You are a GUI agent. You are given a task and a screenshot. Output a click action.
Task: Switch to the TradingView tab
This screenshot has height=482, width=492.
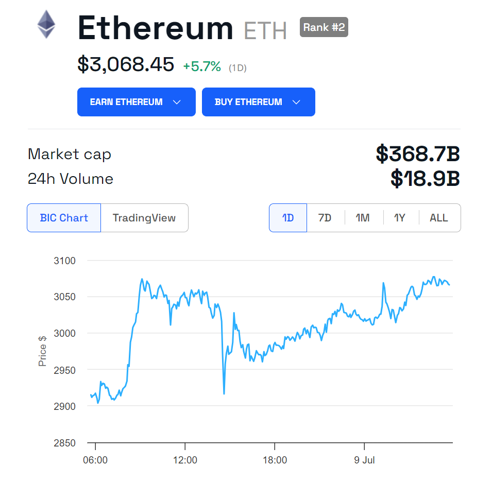coord(144,218)
